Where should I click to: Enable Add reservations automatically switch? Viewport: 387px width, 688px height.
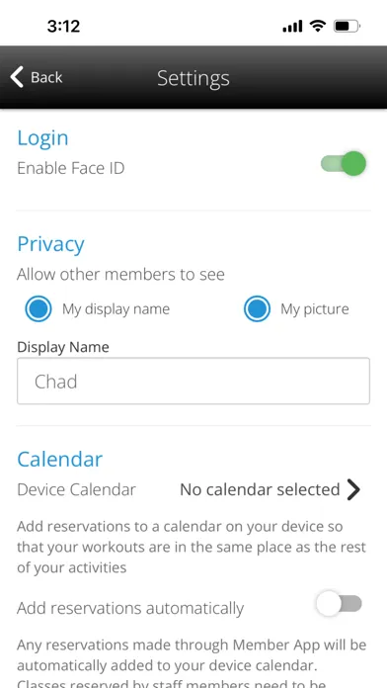339,604
